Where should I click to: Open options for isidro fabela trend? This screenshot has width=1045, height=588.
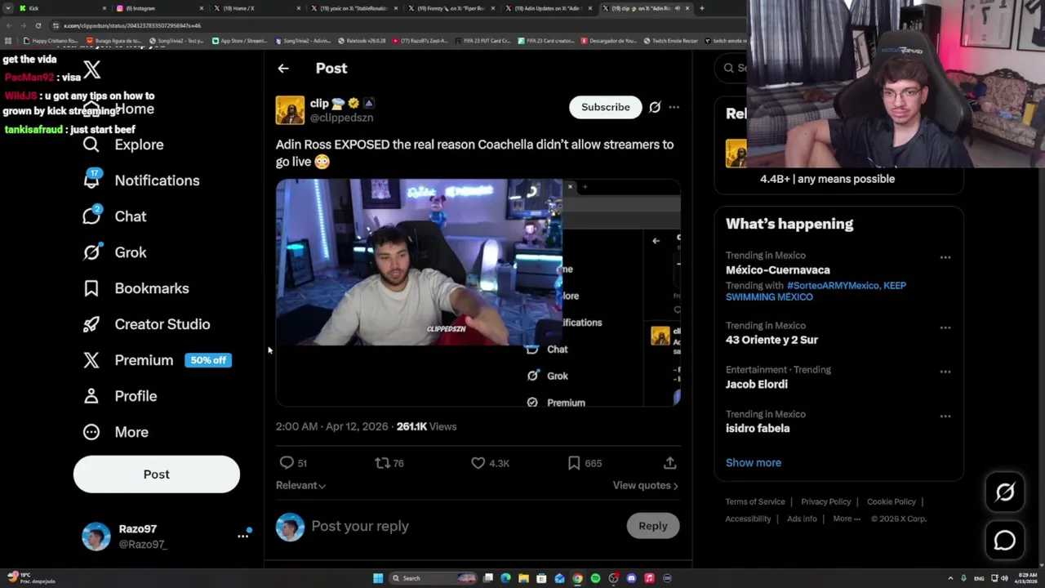click(945, 416)
